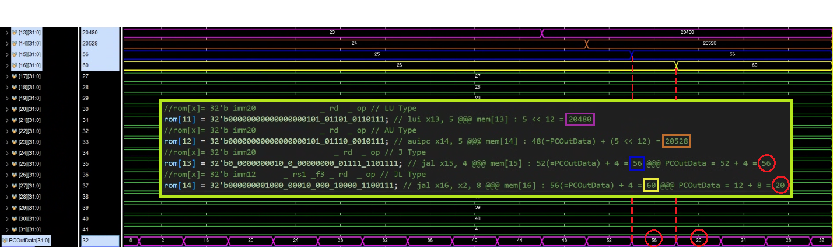
Task: Expand the [14][31:0] bus
Action: click(x=7, y=44)
